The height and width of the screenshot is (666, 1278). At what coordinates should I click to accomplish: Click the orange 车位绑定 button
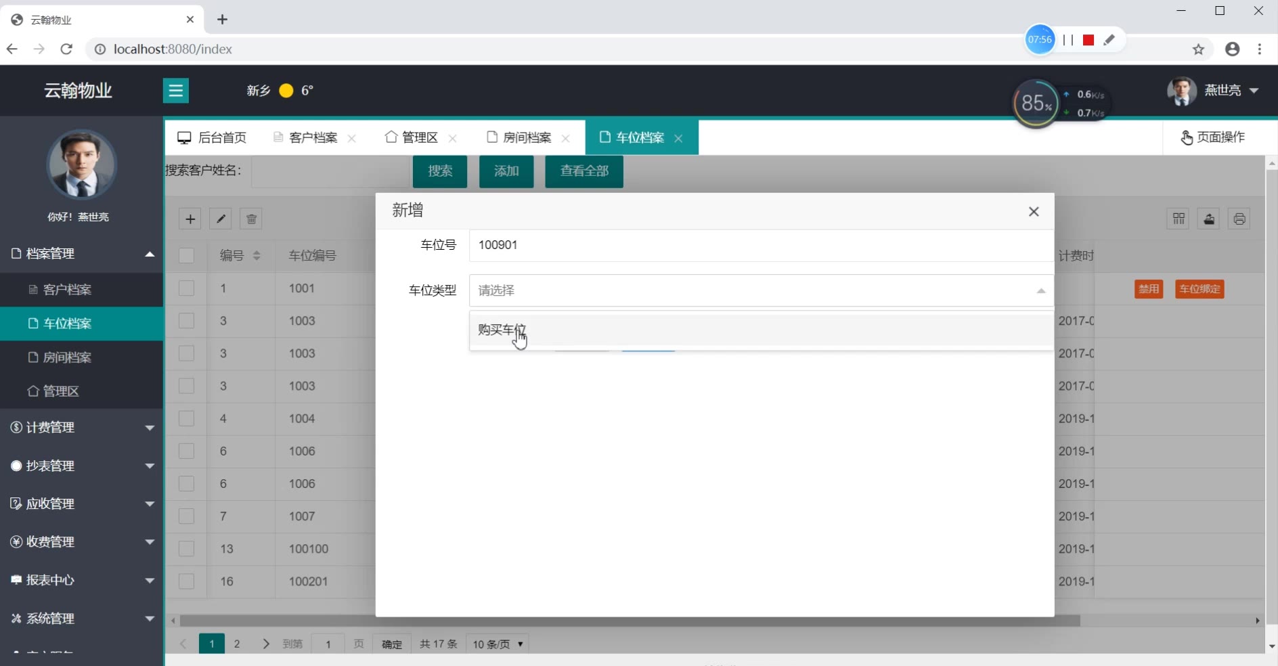pos(1199,289)
